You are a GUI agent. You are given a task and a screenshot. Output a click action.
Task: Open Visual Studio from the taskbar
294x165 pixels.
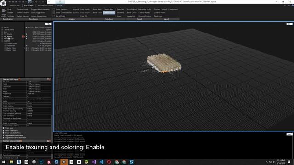click(94, 162)
